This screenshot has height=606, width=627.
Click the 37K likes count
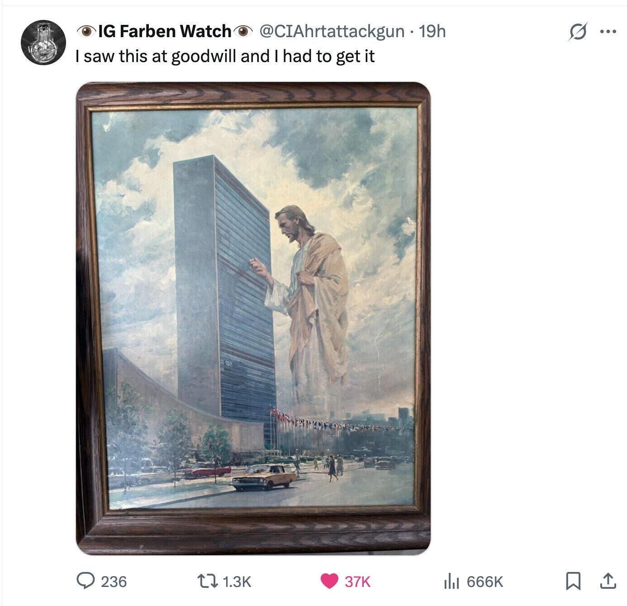click(357, 581)
